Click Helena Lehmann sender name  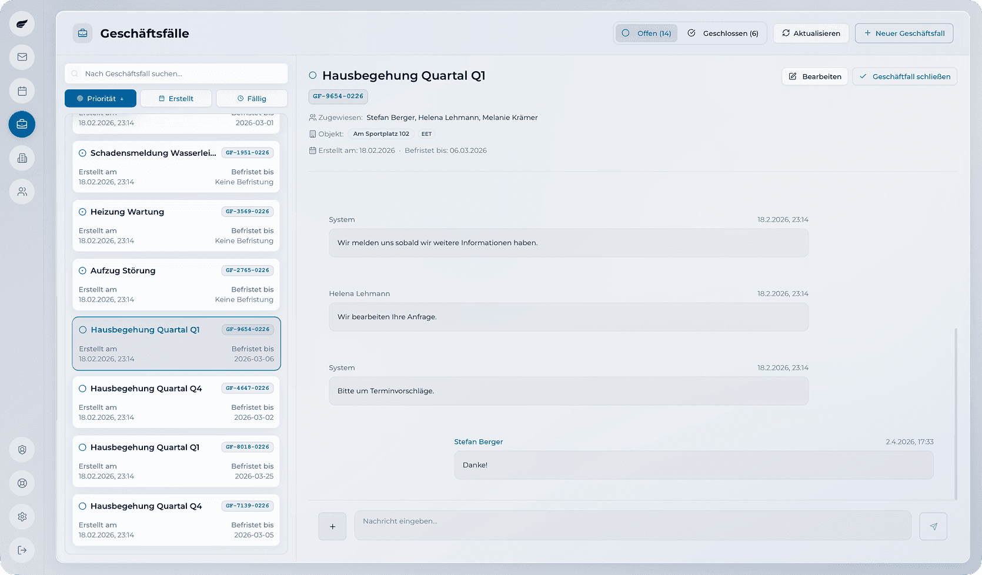click(359, 293)
